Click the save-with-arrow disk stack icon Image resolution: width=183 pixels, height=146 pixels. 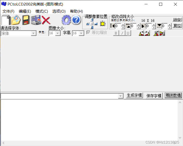coord(36,20)
